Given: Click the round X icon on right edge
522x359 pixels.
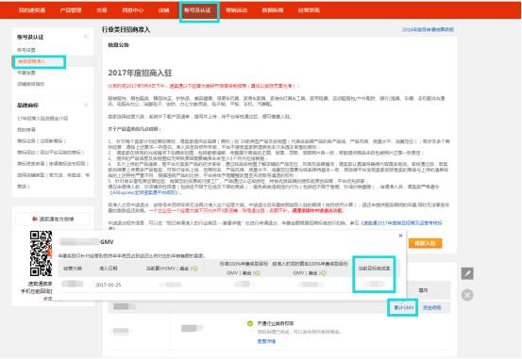Looking at the screenshot, I should click(x=467, y=295).
